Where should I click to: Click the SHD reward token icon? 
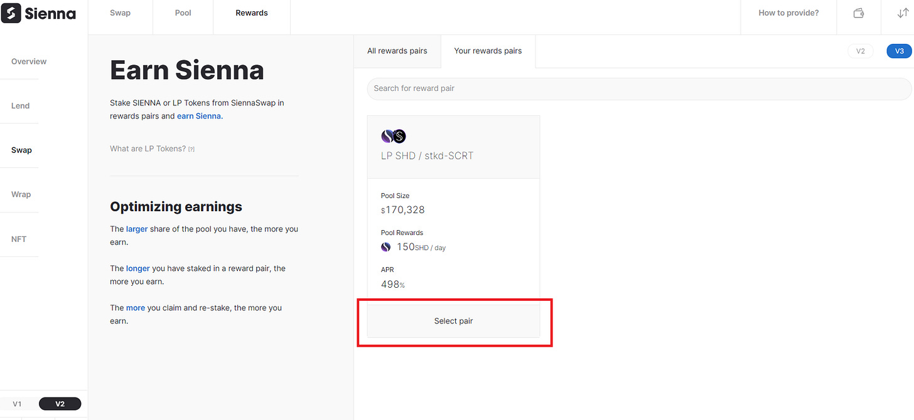(386, 247)
